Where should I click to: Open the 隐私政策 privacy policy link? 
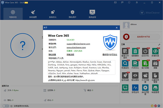52,55
